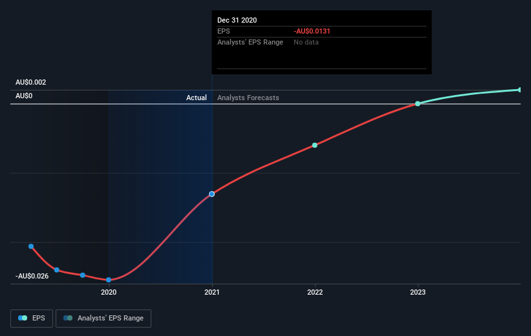Click the Analysts' EPS Range legend color icon

tap(68, 318)
